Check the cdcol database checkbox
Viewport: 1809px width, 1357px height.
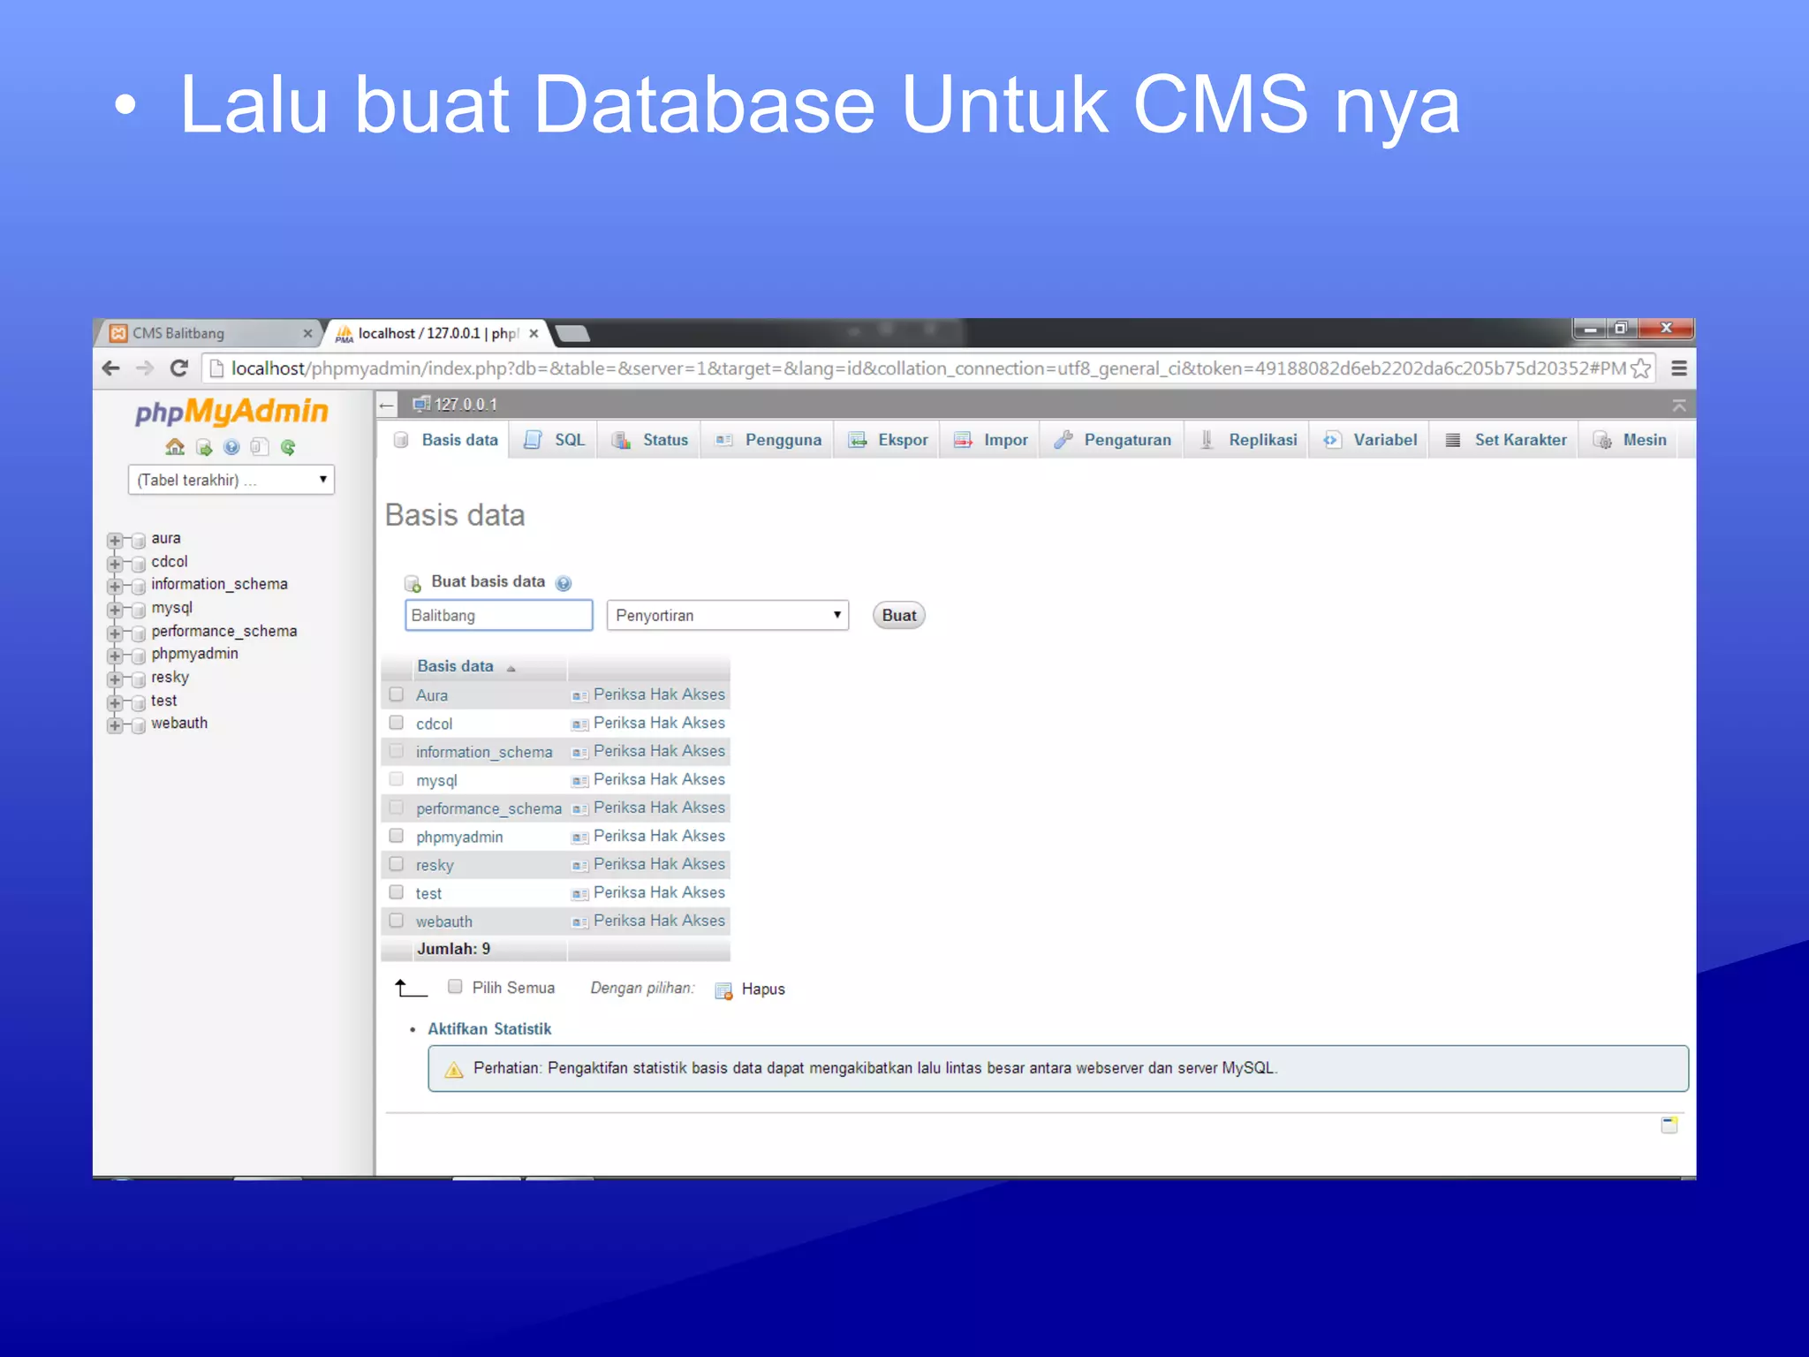click(397, 723)
